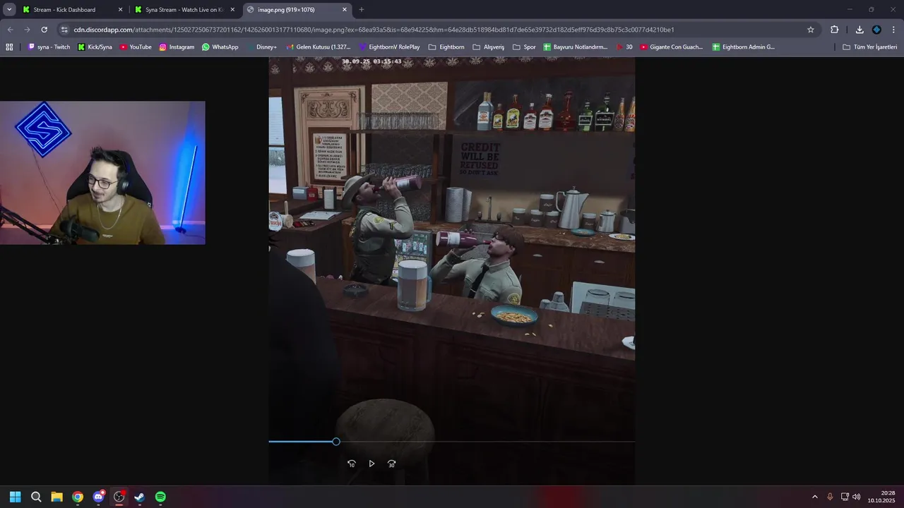
Task: Open the Gelen Kutusu mail bookmark
Action: [318, 47]
